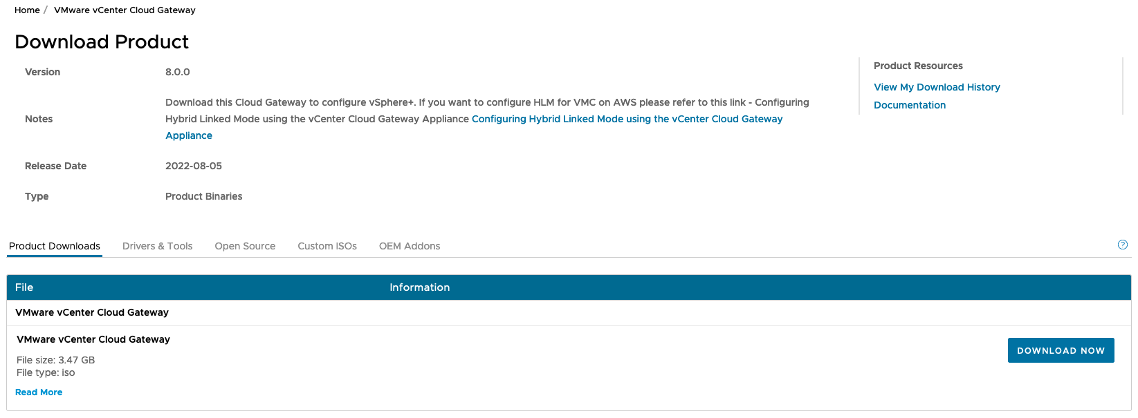The width and height of the screenshot is (1138, 418).
Task: Expand the Read More section
Action: click(39, 392)
